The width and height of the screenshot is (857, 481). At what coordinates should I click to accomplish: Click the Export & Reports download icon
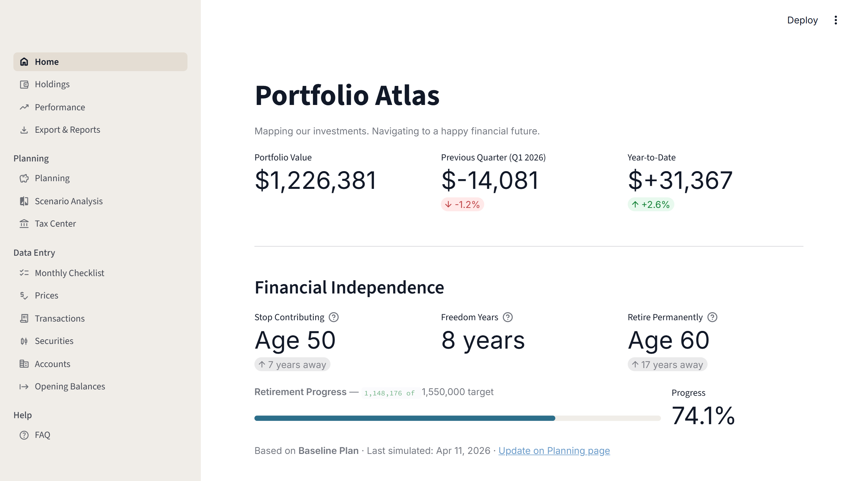click(24, 130)
